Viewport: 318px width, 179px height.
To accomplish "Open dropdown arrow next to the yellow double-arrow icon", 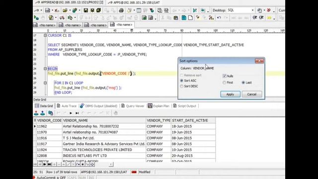I will 274,18.
